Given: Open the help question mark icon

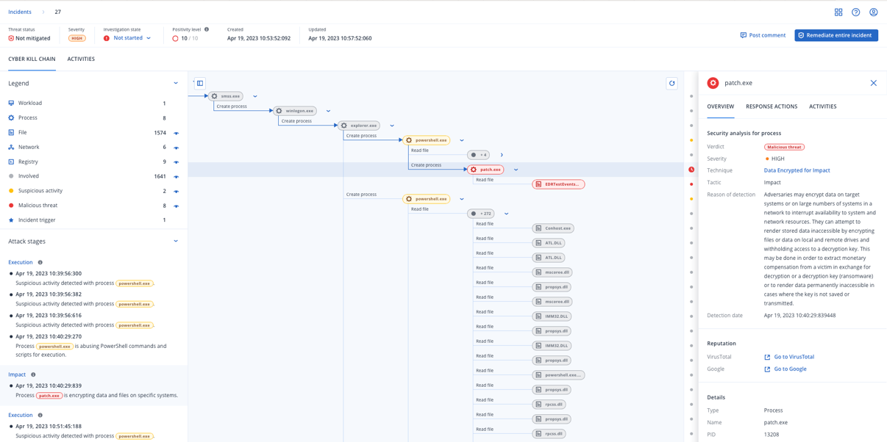Looking at the screenshot, I should coord(856,12).
